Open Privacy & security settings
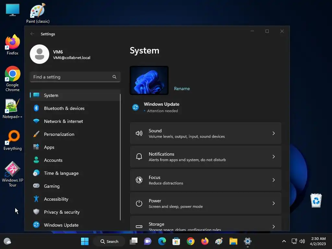The height and width of the screenshot is (249, 332). [75, 212]
